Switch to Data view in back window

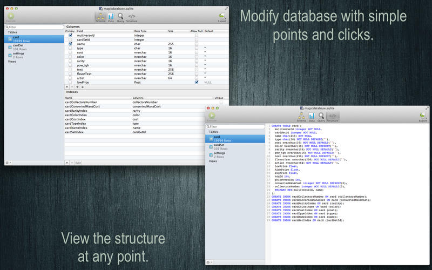pos(111,17)
